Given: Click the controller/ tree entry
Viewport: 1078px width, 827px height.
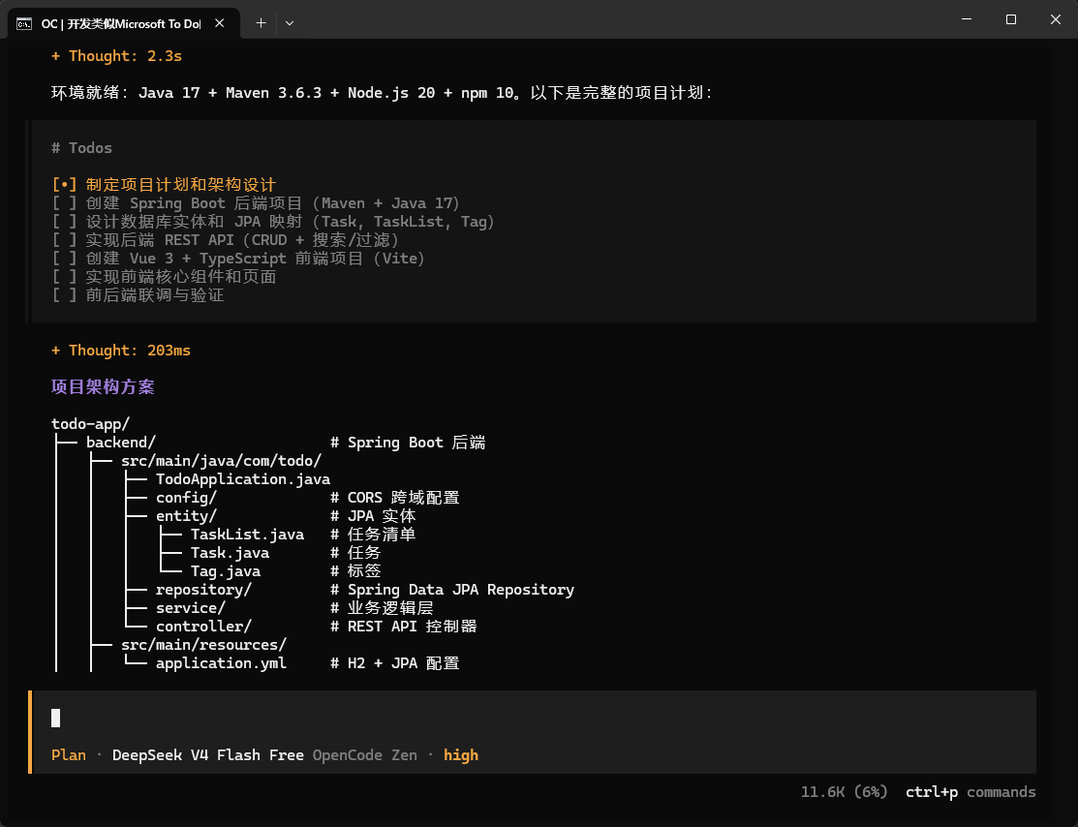Looking at the screenshot, I should click(x=203, y=627).
